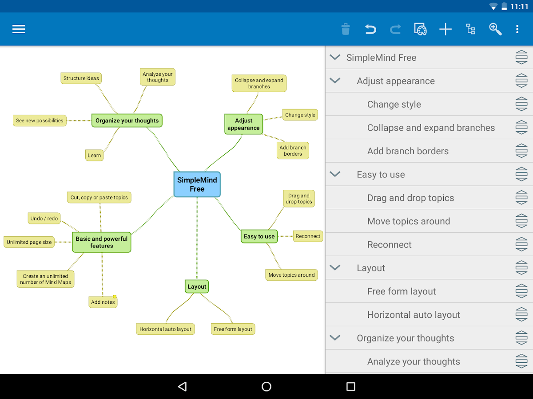Tap the note indicator on Add notes
Image resolution: width=533 pixels, height=399 pixels.
click(x=115, y=297)
